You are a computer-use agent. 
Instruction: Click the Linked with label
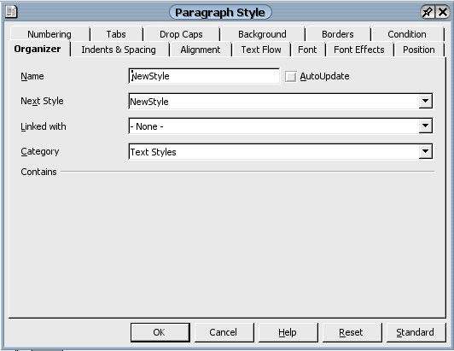click(44, 126)
